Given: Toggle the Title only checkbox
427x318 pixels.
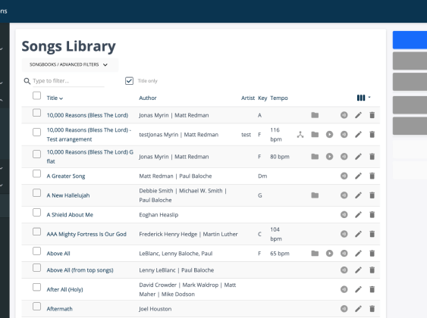Looking at the screenshot, I should pos(129,81).
